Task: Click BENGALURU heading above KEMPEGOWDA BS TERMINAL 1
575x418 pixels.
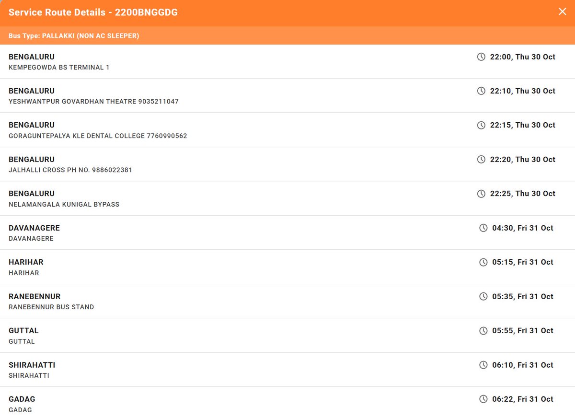Action: [x=32, y=57]
